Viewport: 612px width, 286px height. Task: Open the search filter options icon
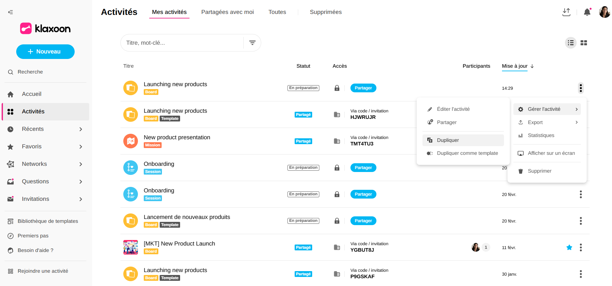pyautogui.click(x=252, y=43)
